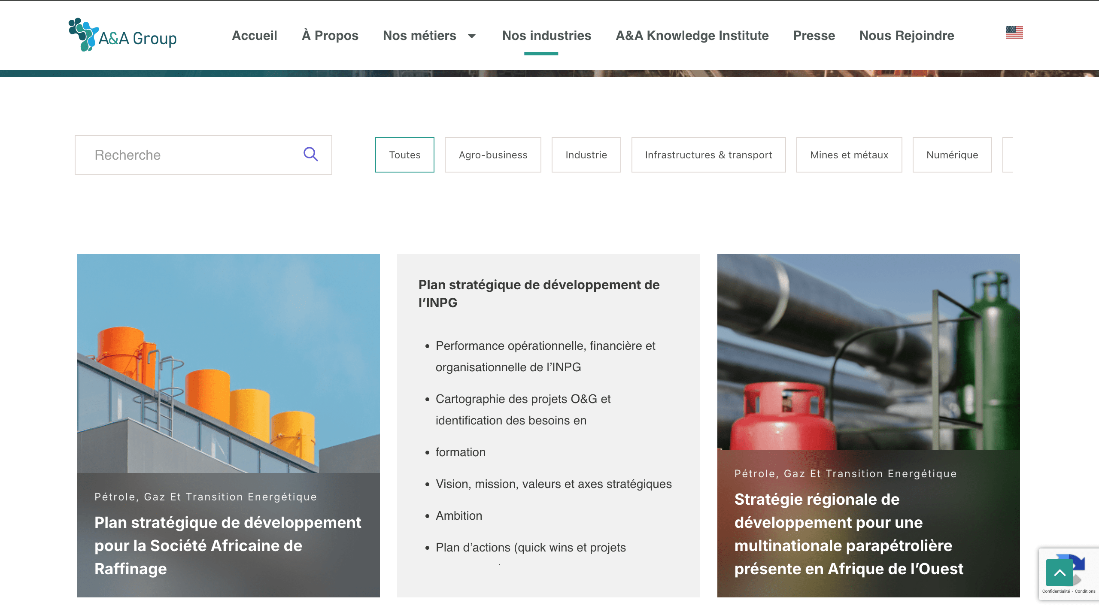Filter projects by Industrie
1099x612 pixels.
[x=586, y=155]
